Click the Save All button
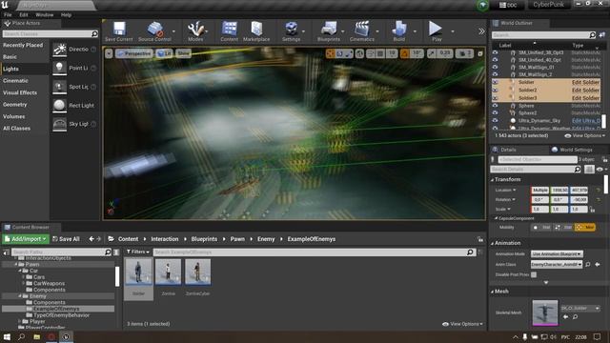 click(x=66, y=239)
